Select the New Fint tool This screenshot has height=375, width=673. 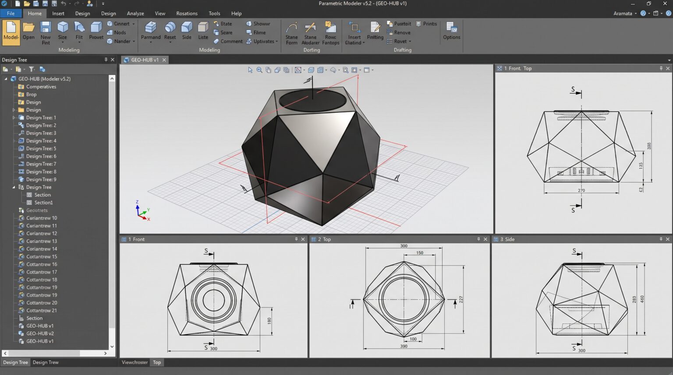point(46,32)
